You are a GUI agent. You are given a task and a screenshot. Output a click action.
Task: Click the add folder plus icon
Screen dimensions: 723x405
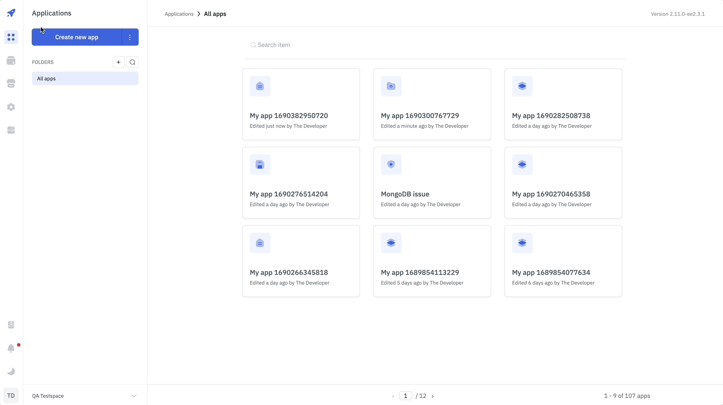[119, 62]
